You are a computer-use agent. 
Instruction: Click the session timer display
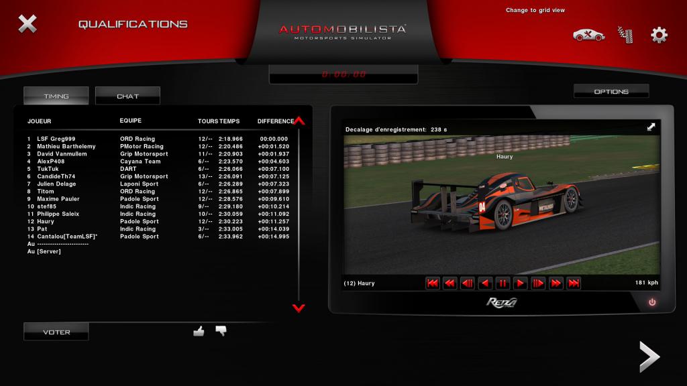(x=343, y=74)
